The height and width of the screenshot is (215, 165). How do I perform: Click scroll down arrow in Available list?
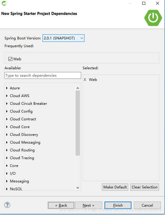(x=78, y=188)
